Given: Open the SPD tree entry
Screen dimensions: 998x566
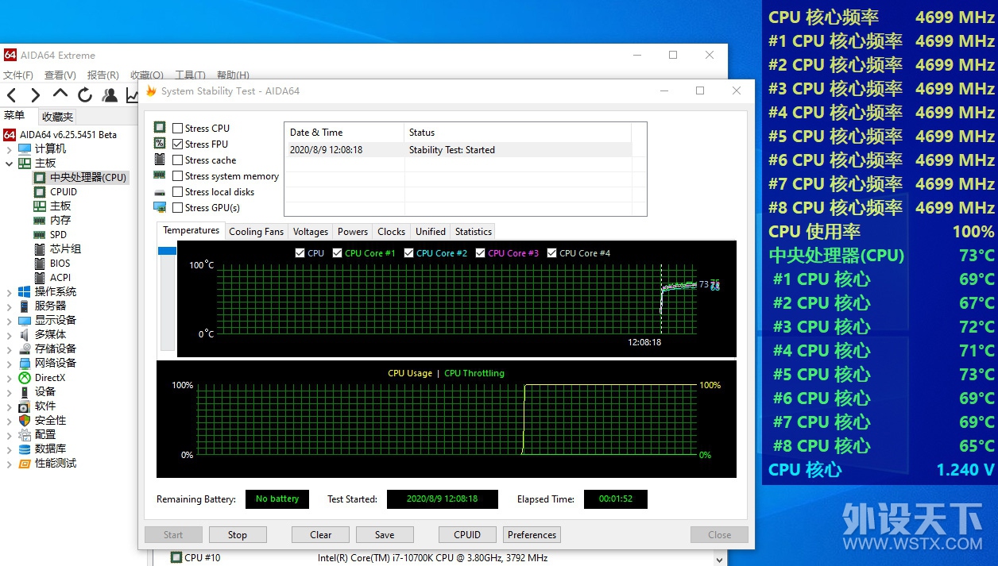Looking at the screenshot, I should pos(58,234).
